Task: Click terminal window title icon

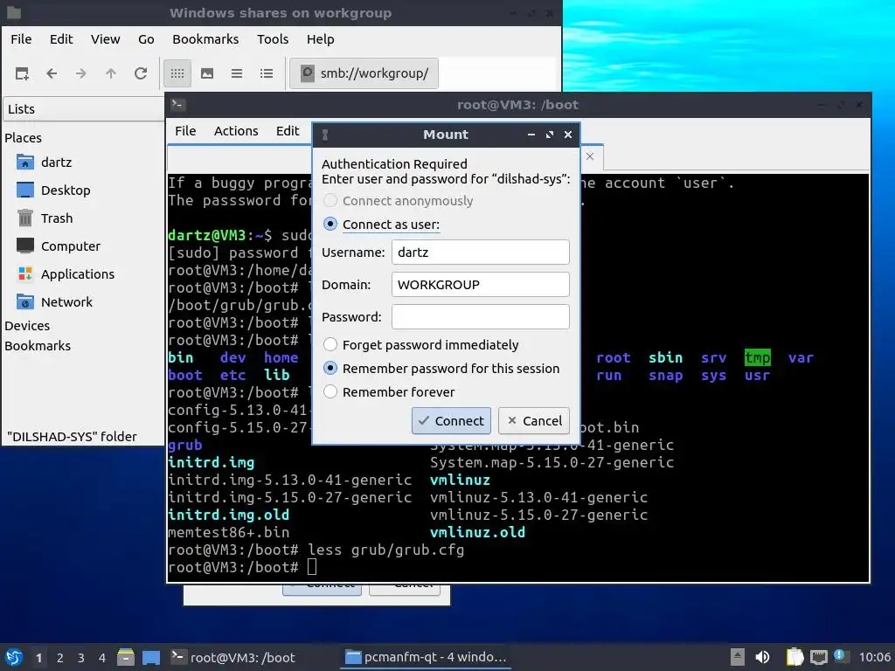Action: tap(177, 105)
